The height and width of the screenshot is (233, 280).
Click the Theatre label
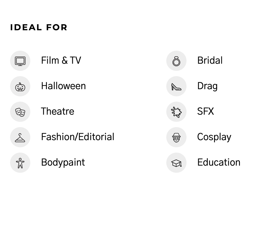57,111
